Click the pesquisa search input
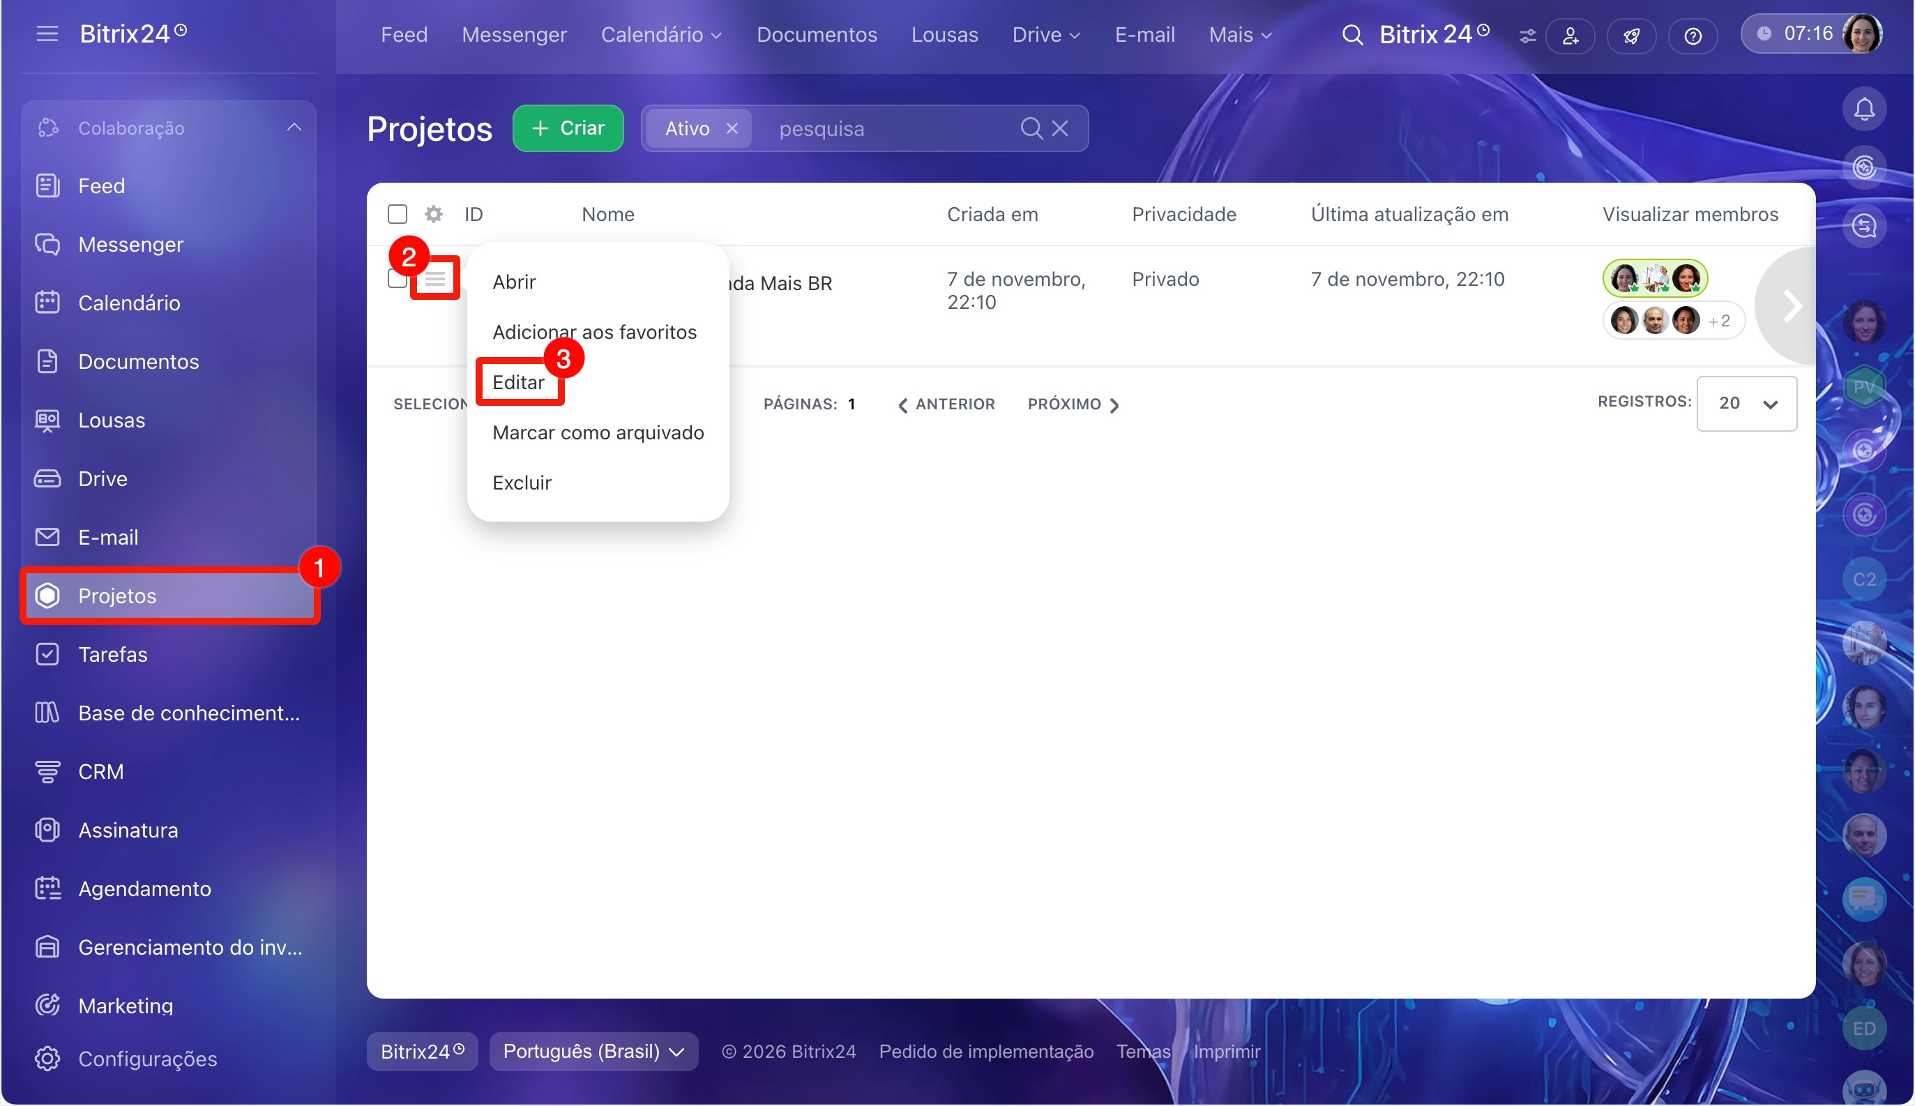 click(x=888, y=128)
